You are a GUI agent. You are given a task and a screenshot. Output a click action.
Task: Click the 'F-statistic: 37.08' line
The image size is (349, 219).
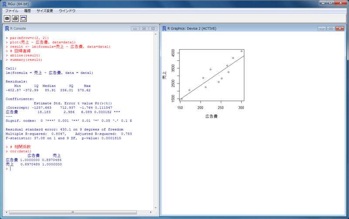[63, 138]
